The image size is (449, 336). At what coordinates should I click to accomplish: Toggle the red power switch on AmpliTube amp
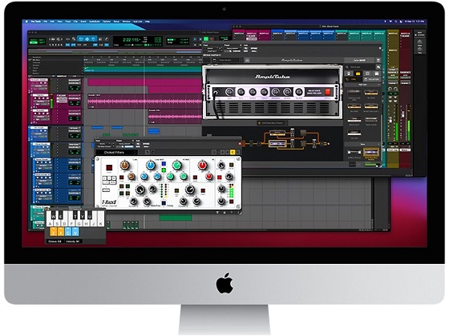328,92
